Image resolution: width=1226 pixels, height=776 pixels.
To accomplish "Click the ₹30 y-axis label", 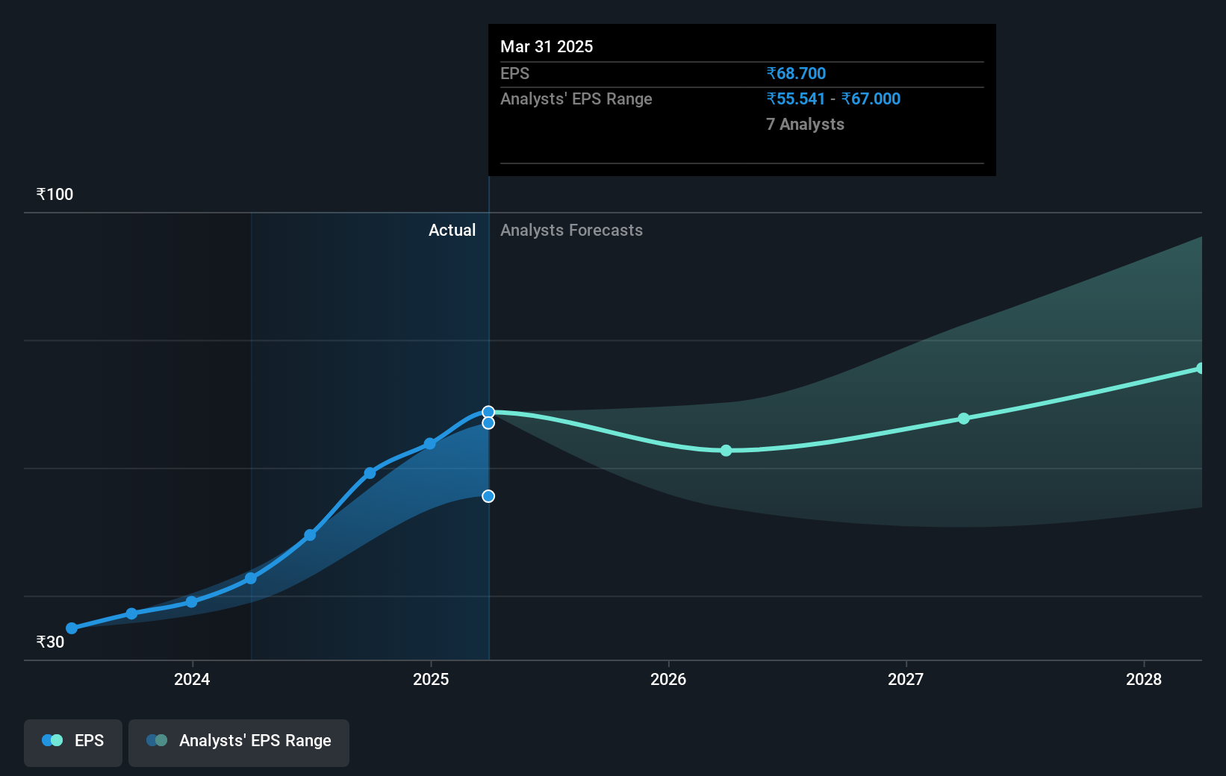I will [50, 642].
